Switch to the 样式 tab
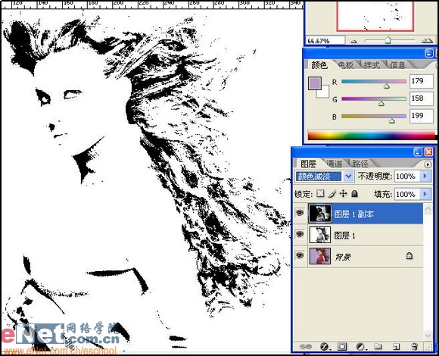Image resolution: width=439 pixels, height=356 pixels. tap(372, 65)
